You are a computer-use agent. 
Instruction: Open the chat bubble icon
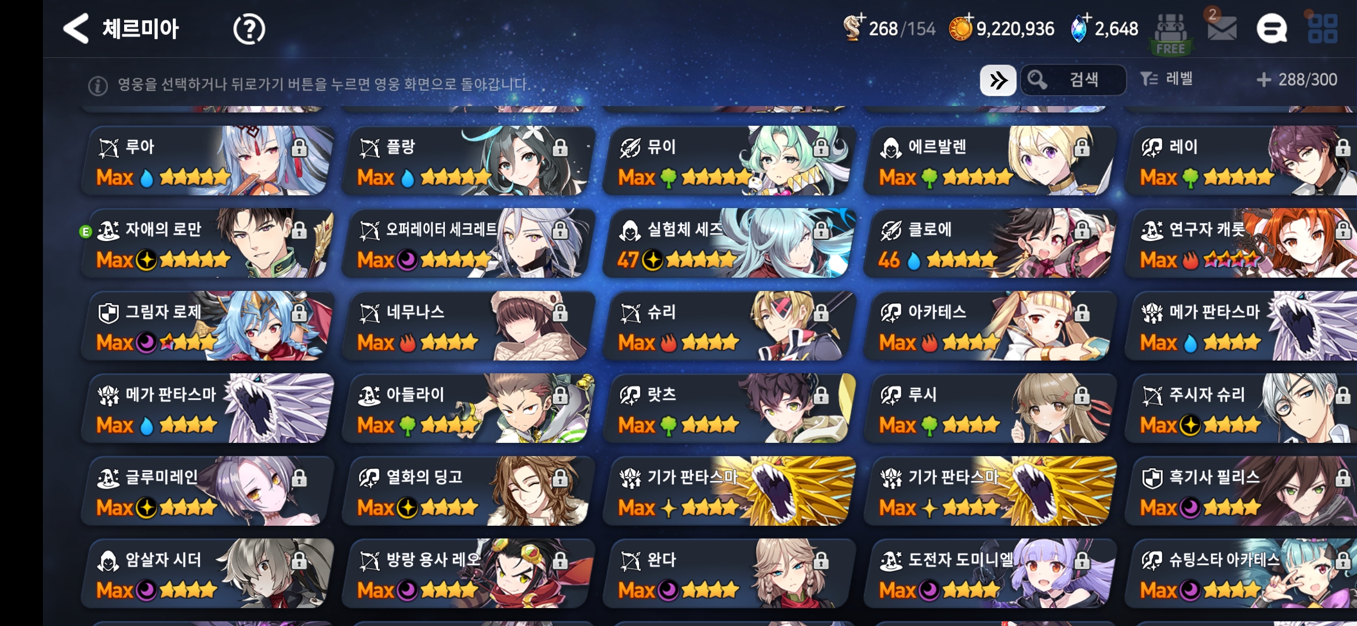coord(1271,28)
